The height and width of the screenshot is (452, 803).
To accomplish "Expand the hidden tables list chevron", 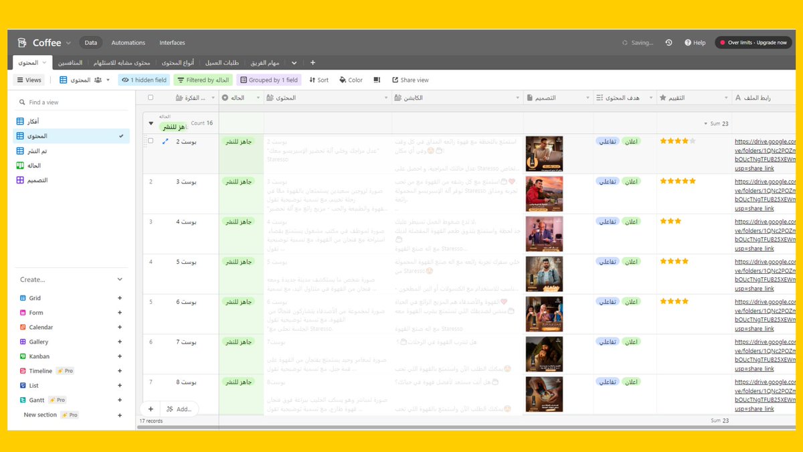I will point(294,62).
